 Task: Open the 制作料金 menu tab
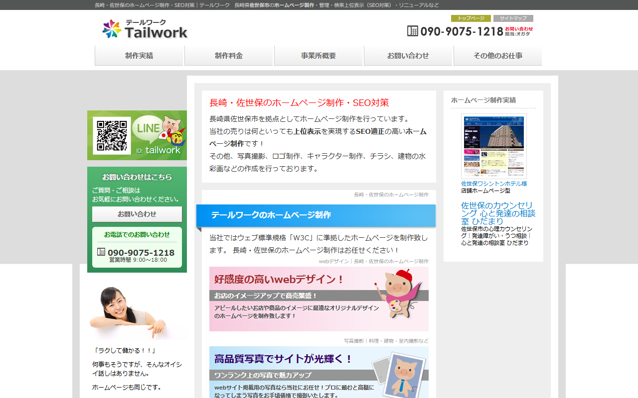click(229, 56)
